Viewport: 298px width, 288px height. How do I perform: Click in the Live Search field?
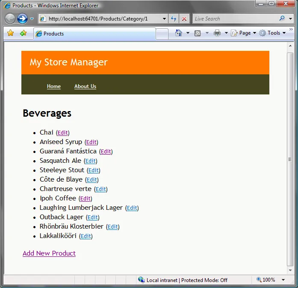point(234,19)
